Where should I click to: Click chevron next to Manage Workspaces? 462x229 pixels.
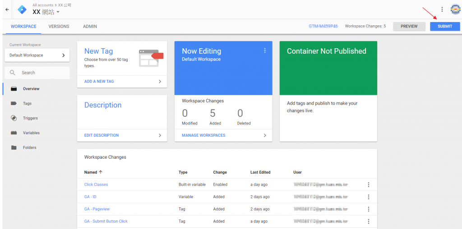tap(264, 135)
